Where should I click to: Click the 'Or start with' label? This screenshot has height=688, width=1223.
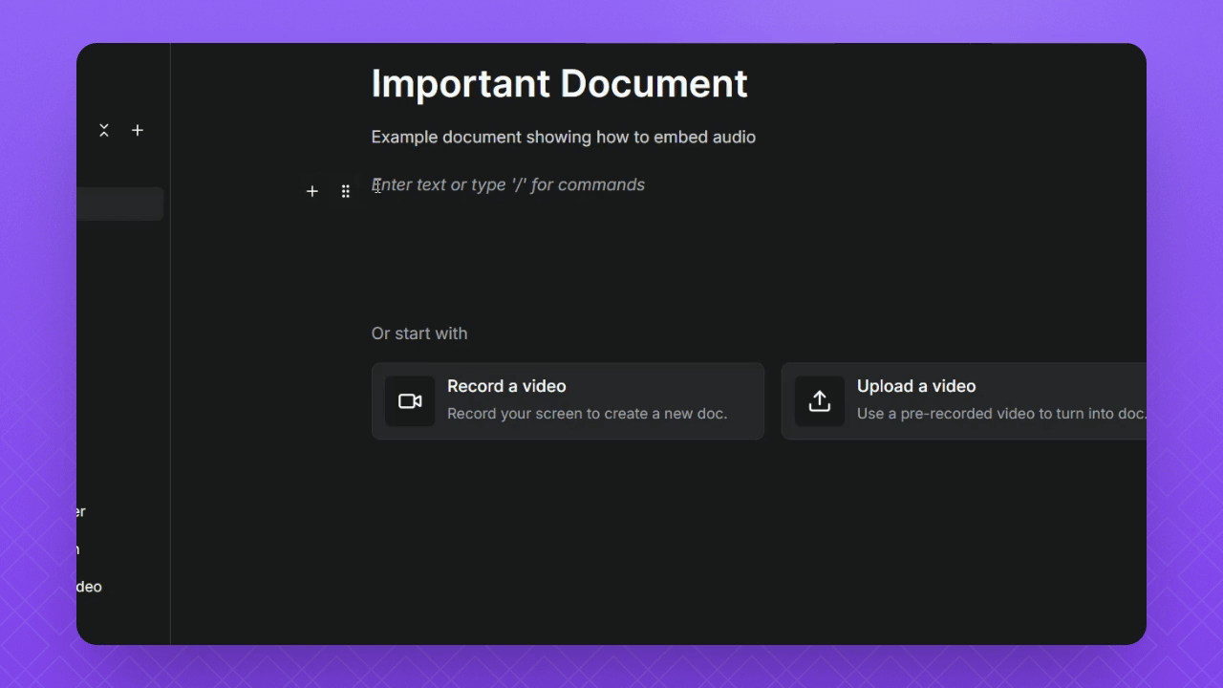tap(419, 333)
